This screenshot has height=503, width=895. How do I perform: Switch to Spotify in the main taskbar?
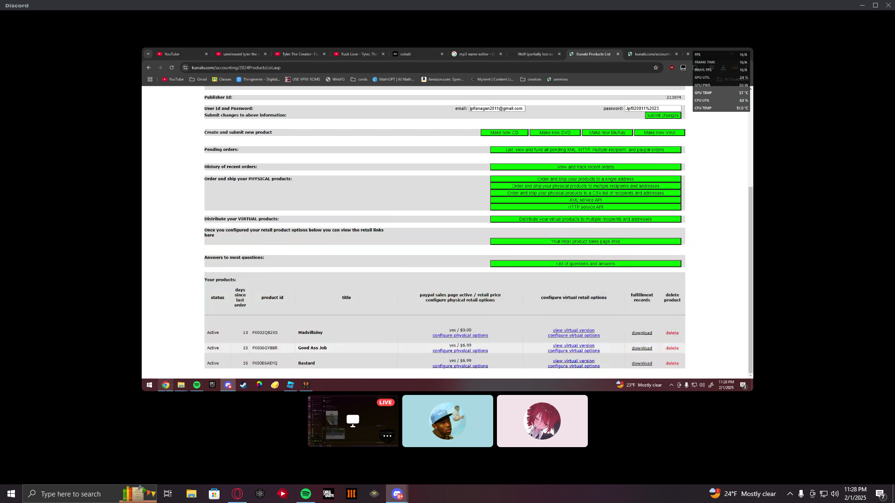(306, 494)
